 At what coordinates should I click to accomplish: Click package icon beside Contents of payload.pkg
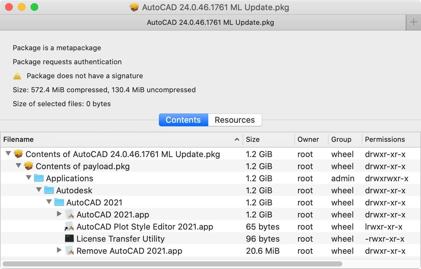pos(29,166)
